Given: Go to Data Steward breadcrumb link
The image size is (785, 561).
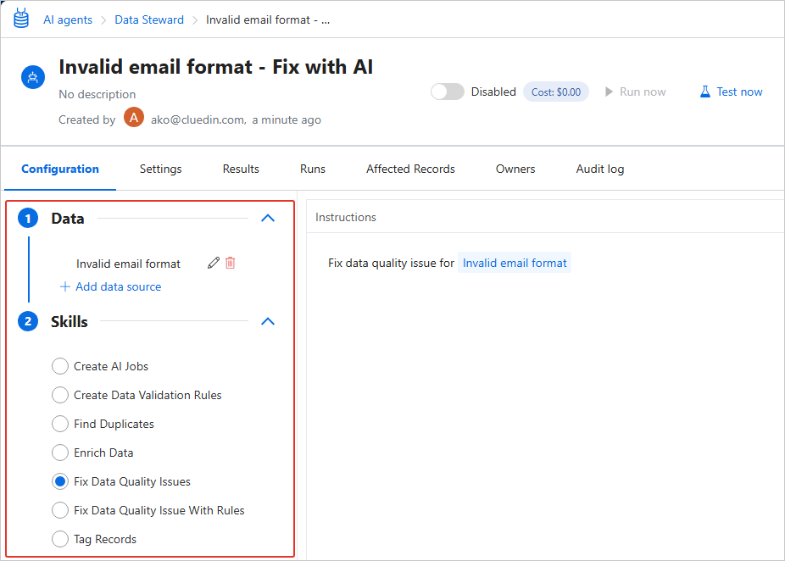Looking at the screenshot, I should [149, 20].
